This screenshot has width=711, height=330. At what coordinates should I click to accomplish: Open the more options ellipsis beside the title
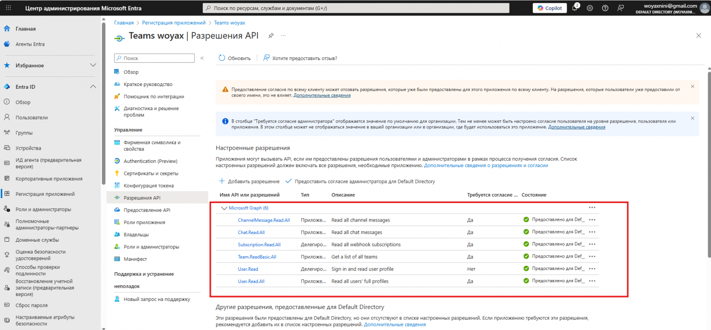[283, 36]
